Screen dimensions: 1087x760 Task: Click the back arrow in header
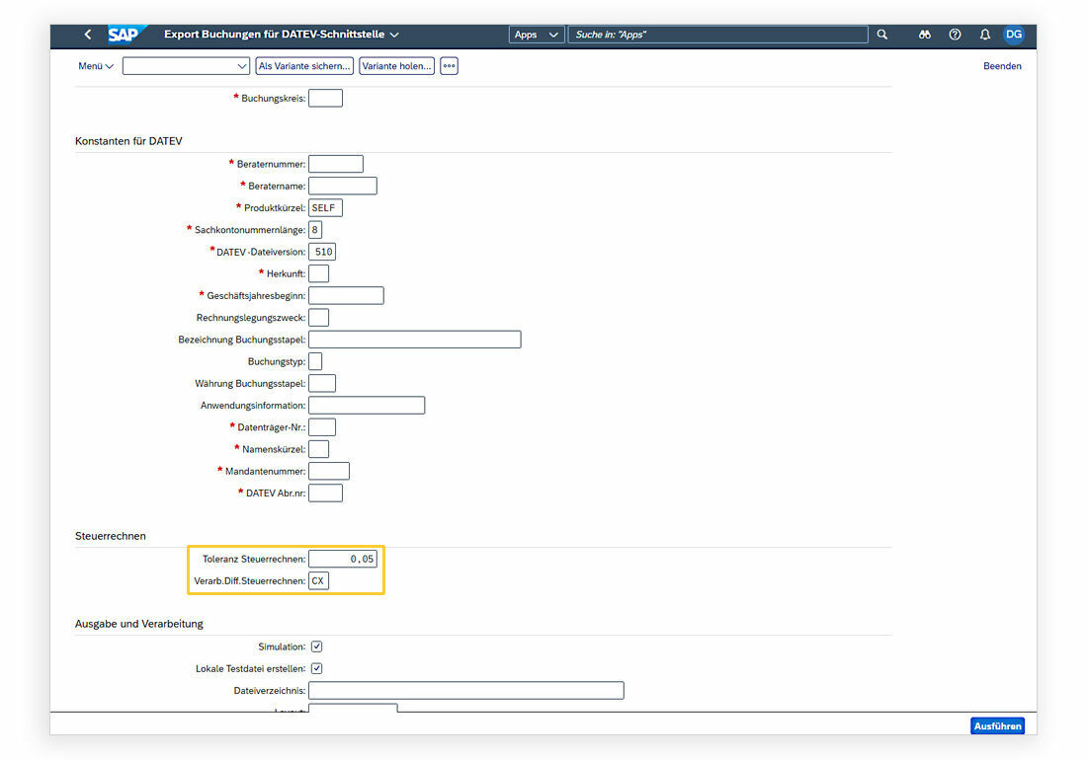[88, 35]
